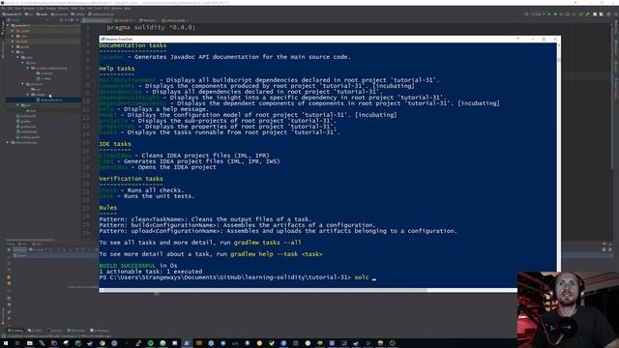Switch to the tutorial-31 editor tab
619x348 pixels.
[x=125, y=20]
